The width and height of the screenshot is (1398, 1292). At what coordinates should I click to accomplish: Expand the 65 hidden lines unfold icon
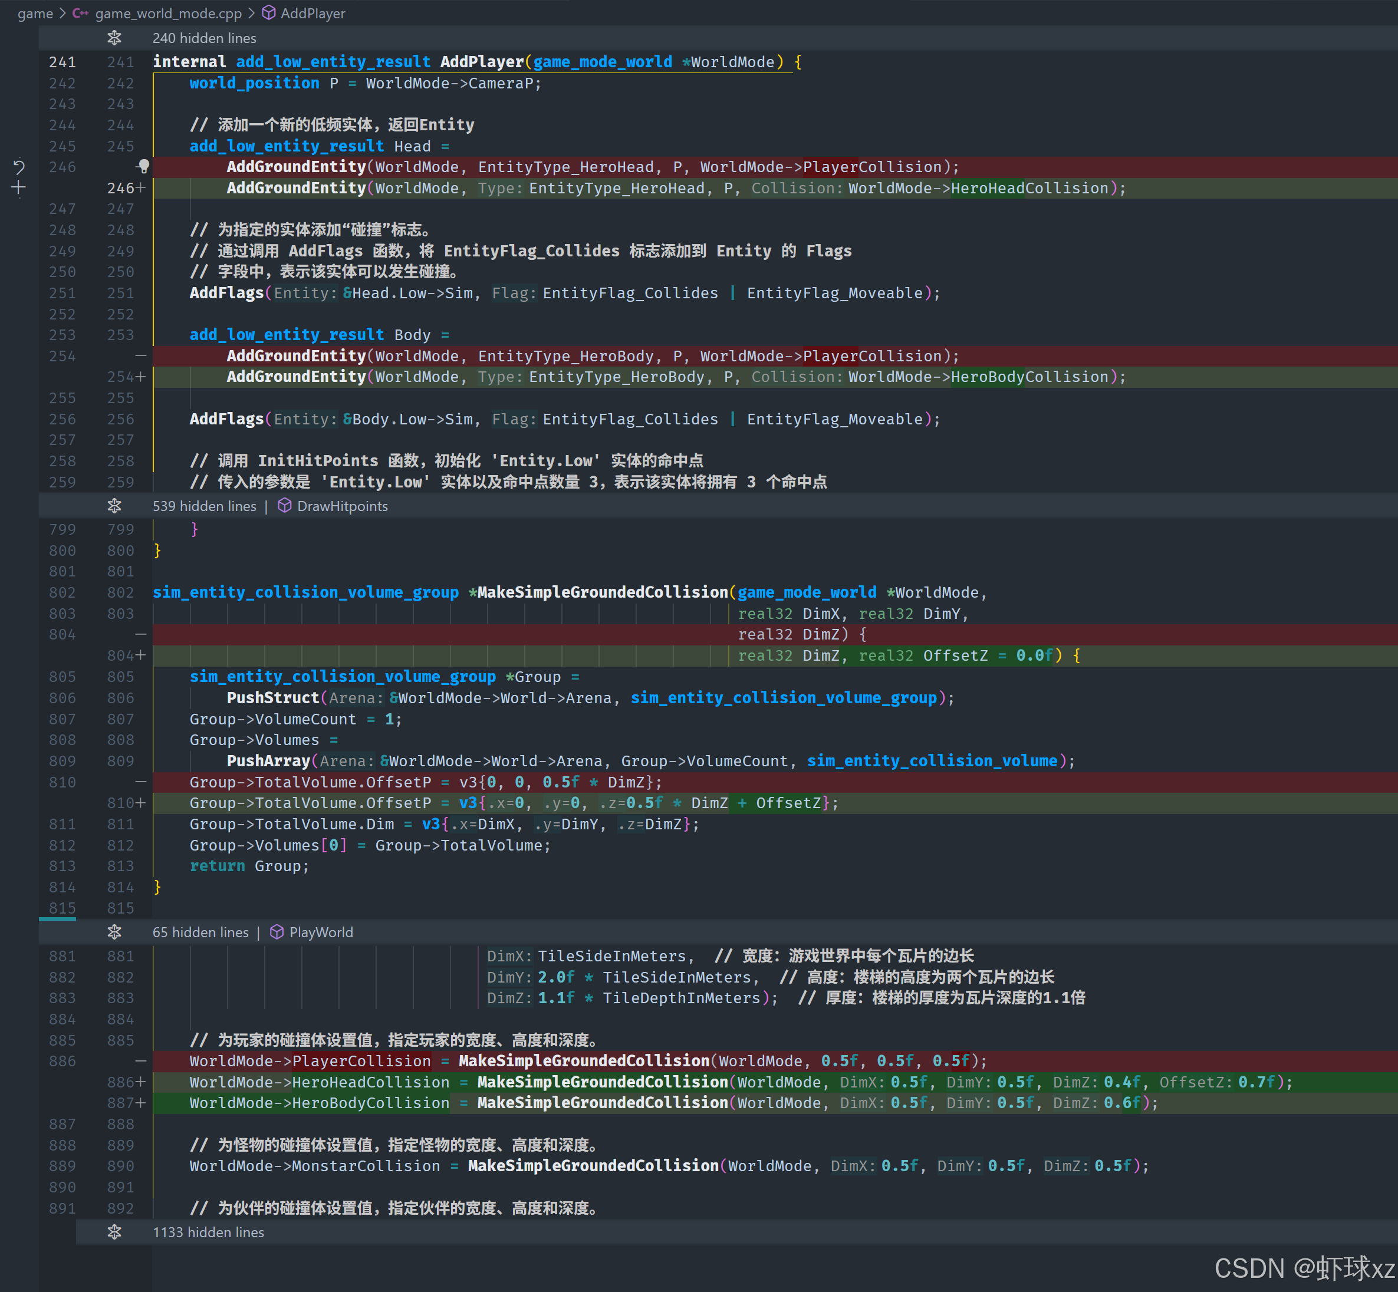(115, 932)
